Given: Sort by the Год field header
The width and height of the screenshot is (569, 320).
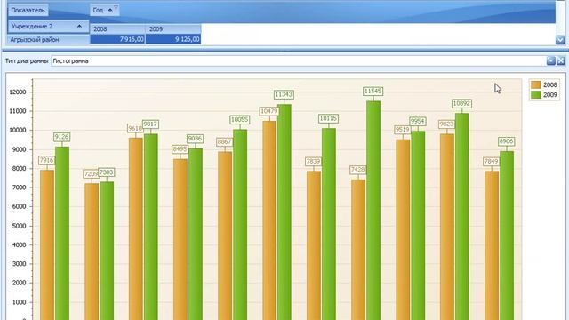Looking at the screenshot, I should point(105,10).
